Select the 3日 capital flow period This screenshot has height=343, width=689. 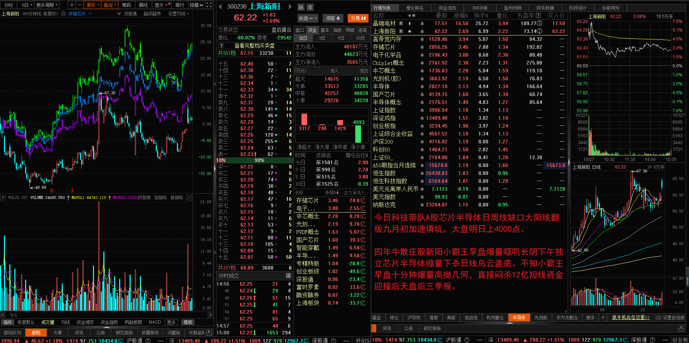(322, 38)
